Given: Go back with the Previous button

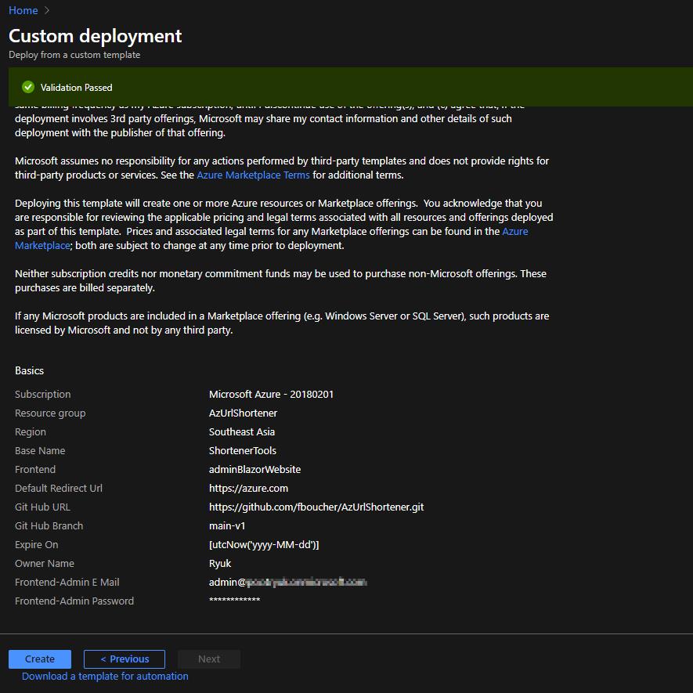Looking at the screenshot, I should (125, 659).
